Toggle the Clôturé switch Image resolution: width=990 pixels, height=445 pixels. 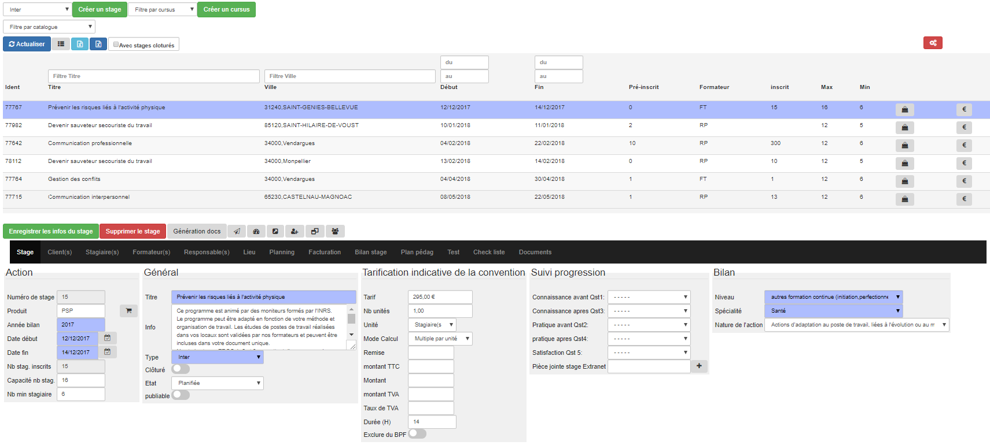click(x=181, y=369)
